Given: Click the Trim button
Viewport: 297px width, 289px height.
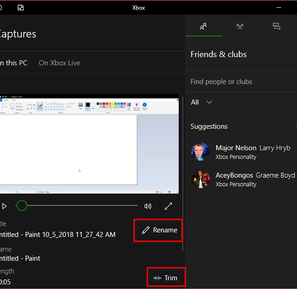Looking at the screenshot, I should pos(166,277).
